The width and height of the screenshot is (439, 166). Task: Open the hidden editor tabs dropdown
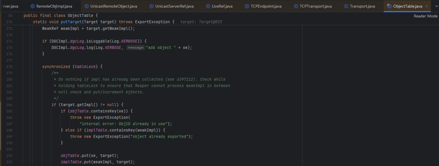coord(437,6)
